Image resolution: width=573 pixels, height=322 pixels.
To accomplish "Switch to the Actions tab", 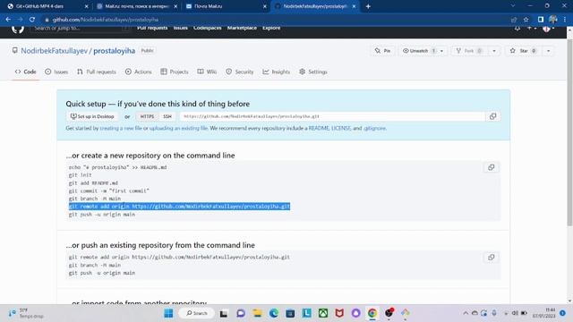I will point(138,72).
